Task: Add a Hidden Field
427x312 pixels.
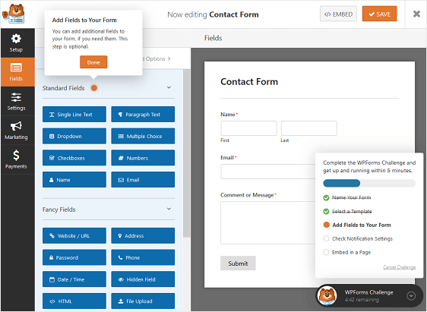Action: click(143, 279)
